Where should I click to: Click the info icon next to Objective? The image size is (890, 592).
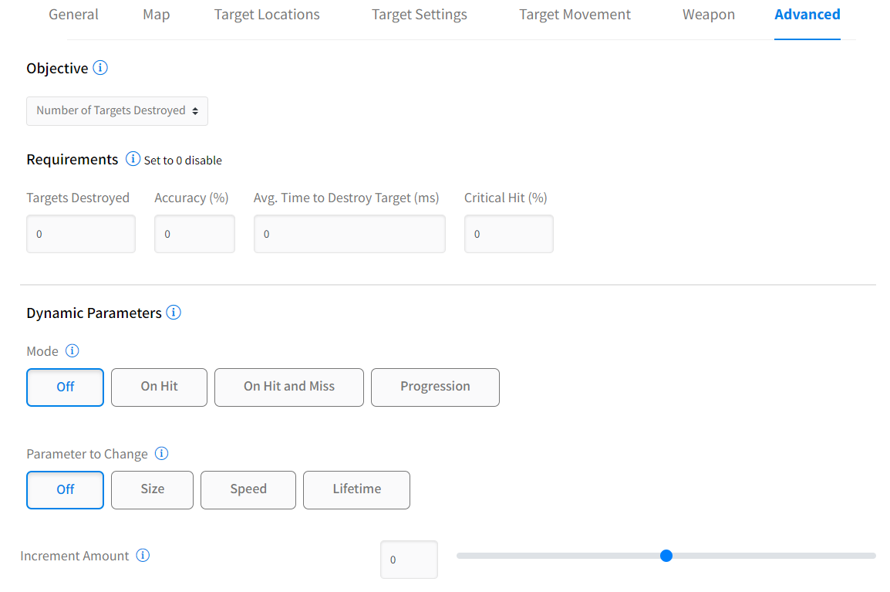tap(100, 68)
